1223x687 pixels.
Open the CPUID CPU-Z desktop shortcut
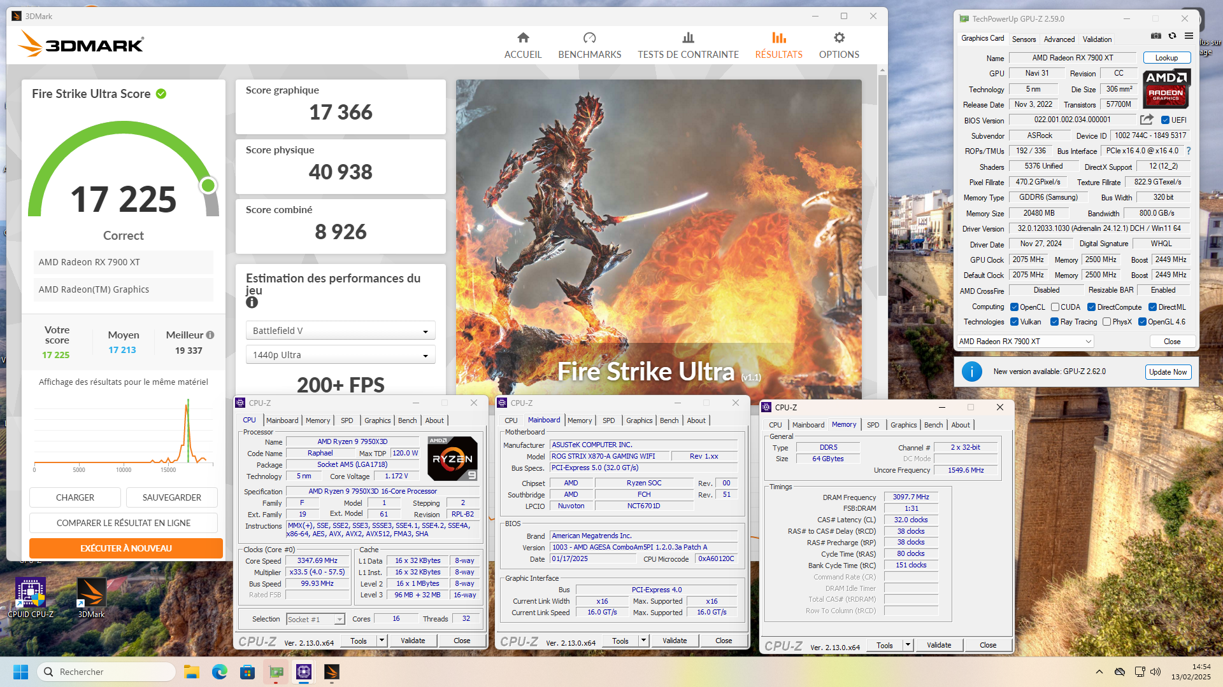point(31,598)
